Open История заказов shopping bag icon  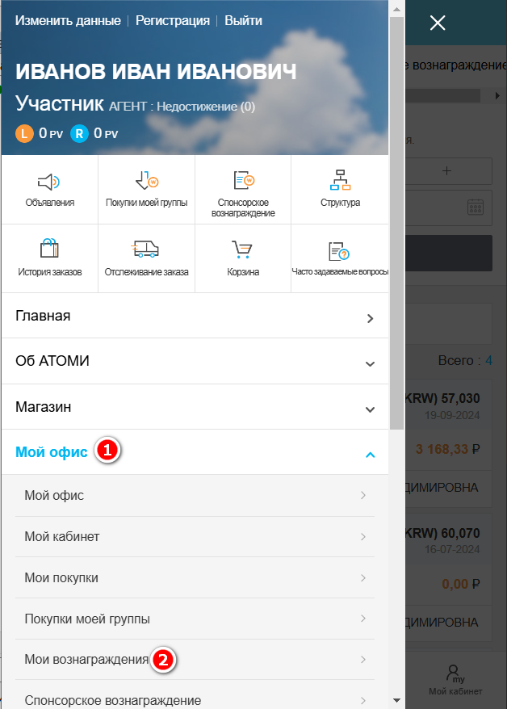pyautogui.click(x=49, y=250)
